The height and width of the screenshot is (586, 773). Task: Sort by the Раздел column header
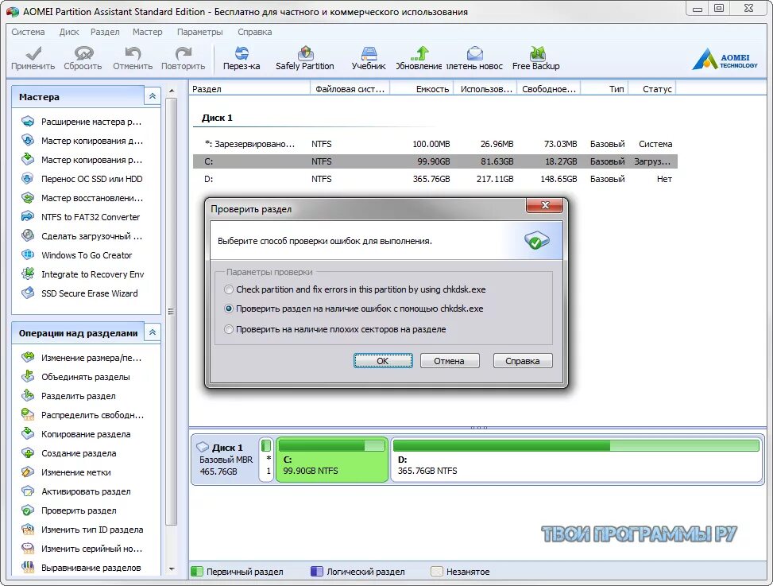point(249,89)
